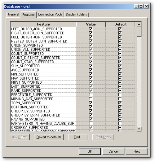Uncheck LEFT_OUTER_JOIN_SUPPORTED value checkbox
This screenshot has width=155, height=162.
click(x=91, y=29)
